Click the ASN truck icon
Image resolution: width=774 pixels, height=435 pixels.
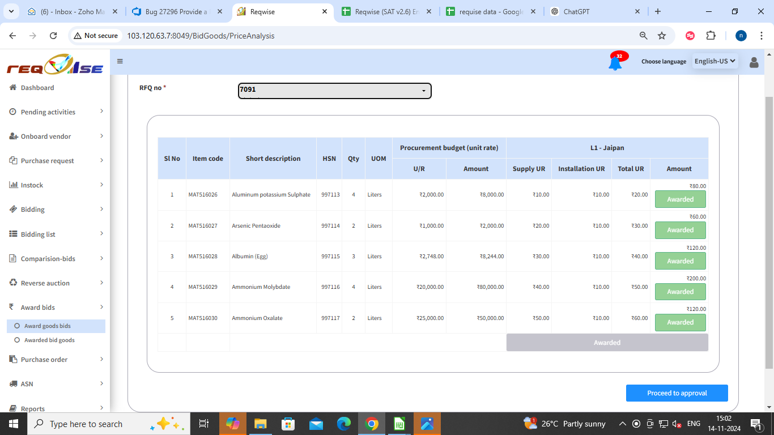pos(14,384)
